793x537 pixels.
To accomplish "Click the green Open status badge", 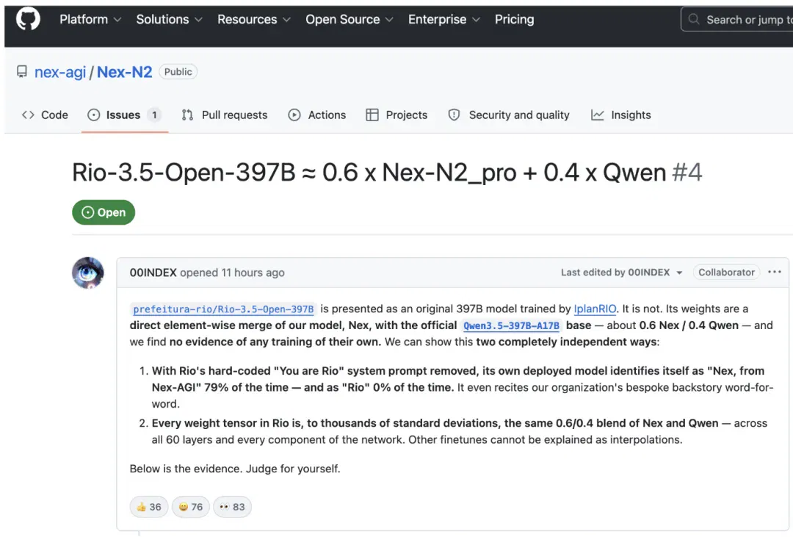I will 104,212.
